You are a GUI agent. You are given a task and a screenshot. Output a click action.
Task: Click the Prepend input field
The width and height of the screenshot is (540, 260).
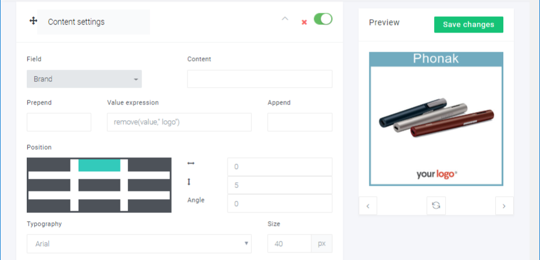[x=59, y=122]
